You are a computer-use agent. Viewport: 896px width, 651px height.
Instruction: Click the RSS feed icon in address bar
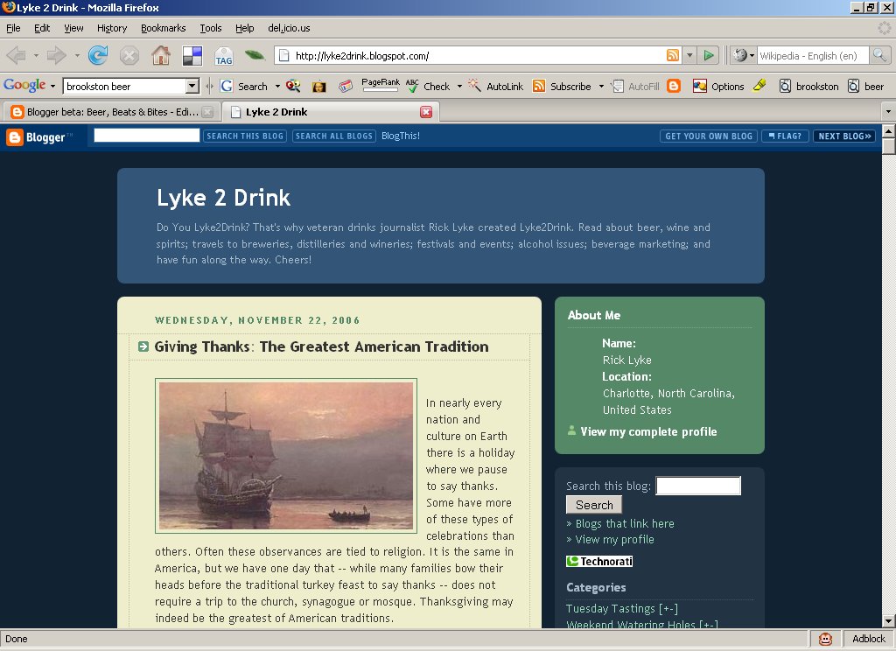coord(673,55)
